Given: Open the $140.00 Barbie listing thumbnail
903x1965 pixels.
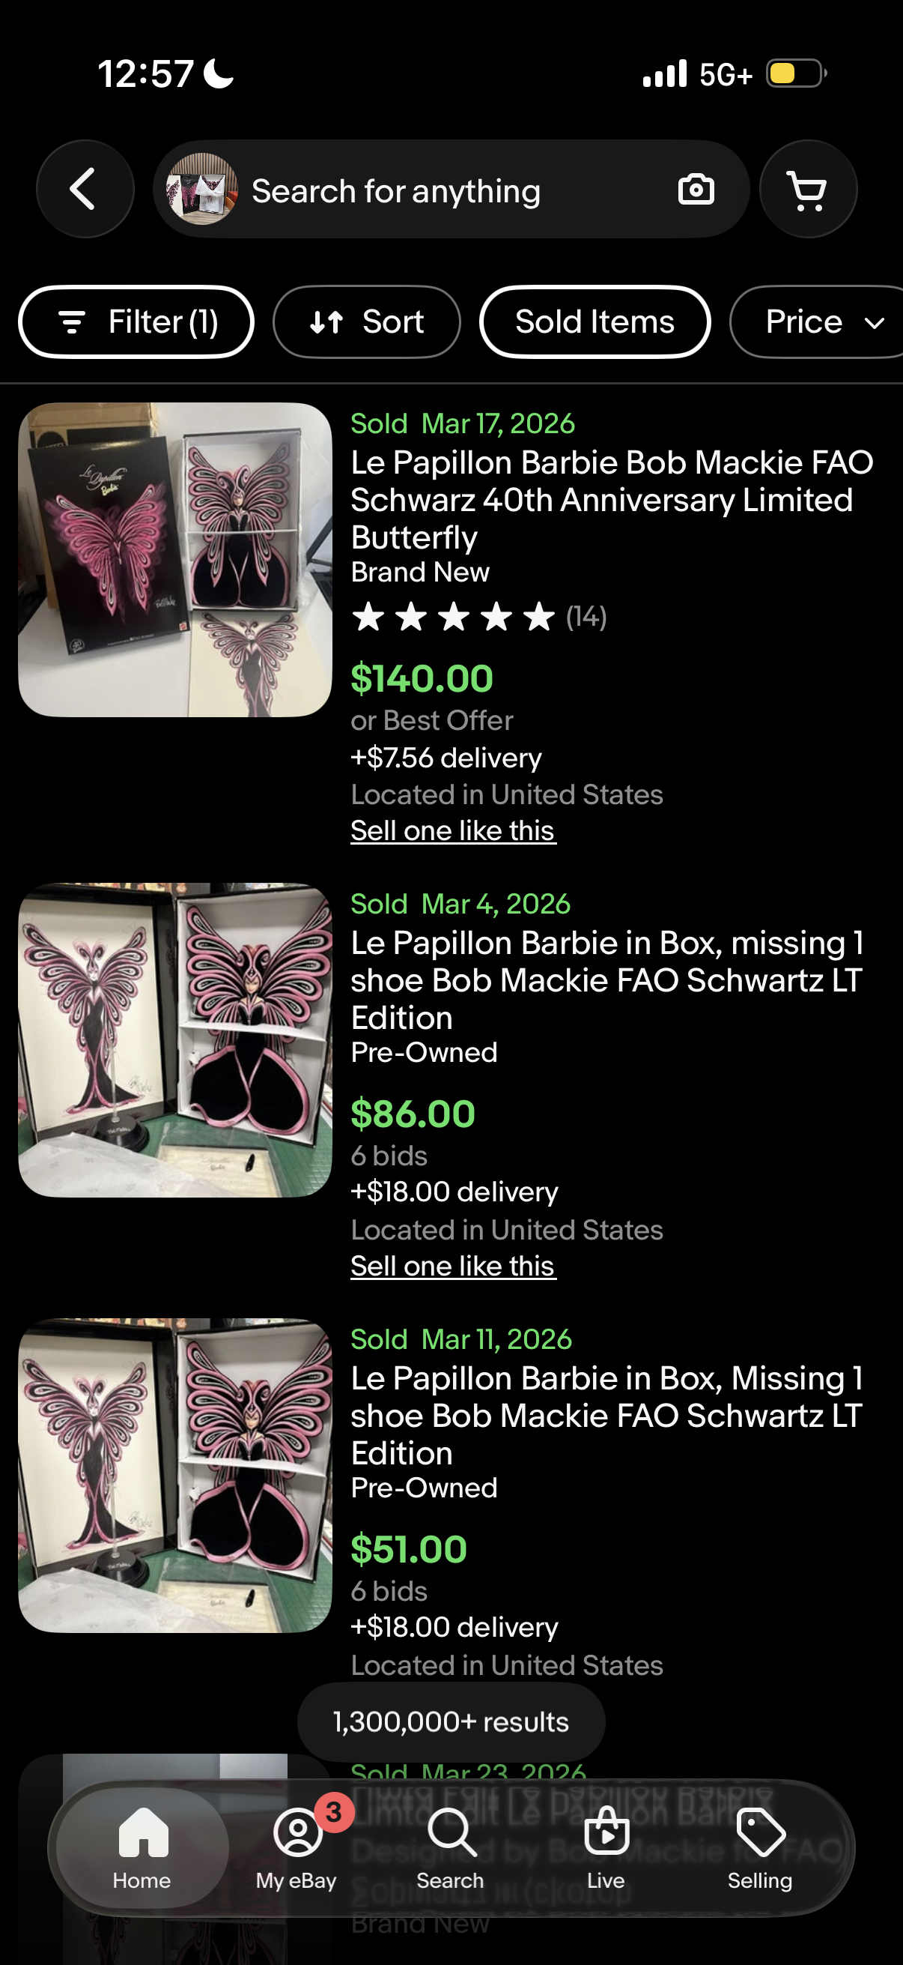Looking at the screenshot, I should pyautogui.click(x=175, y=560).
